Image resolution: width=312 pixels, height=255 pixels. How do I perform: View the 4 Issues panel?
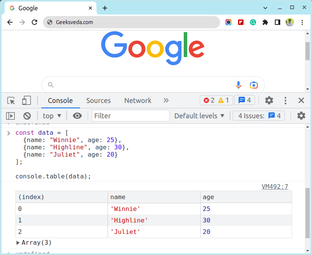pos(258,116)
